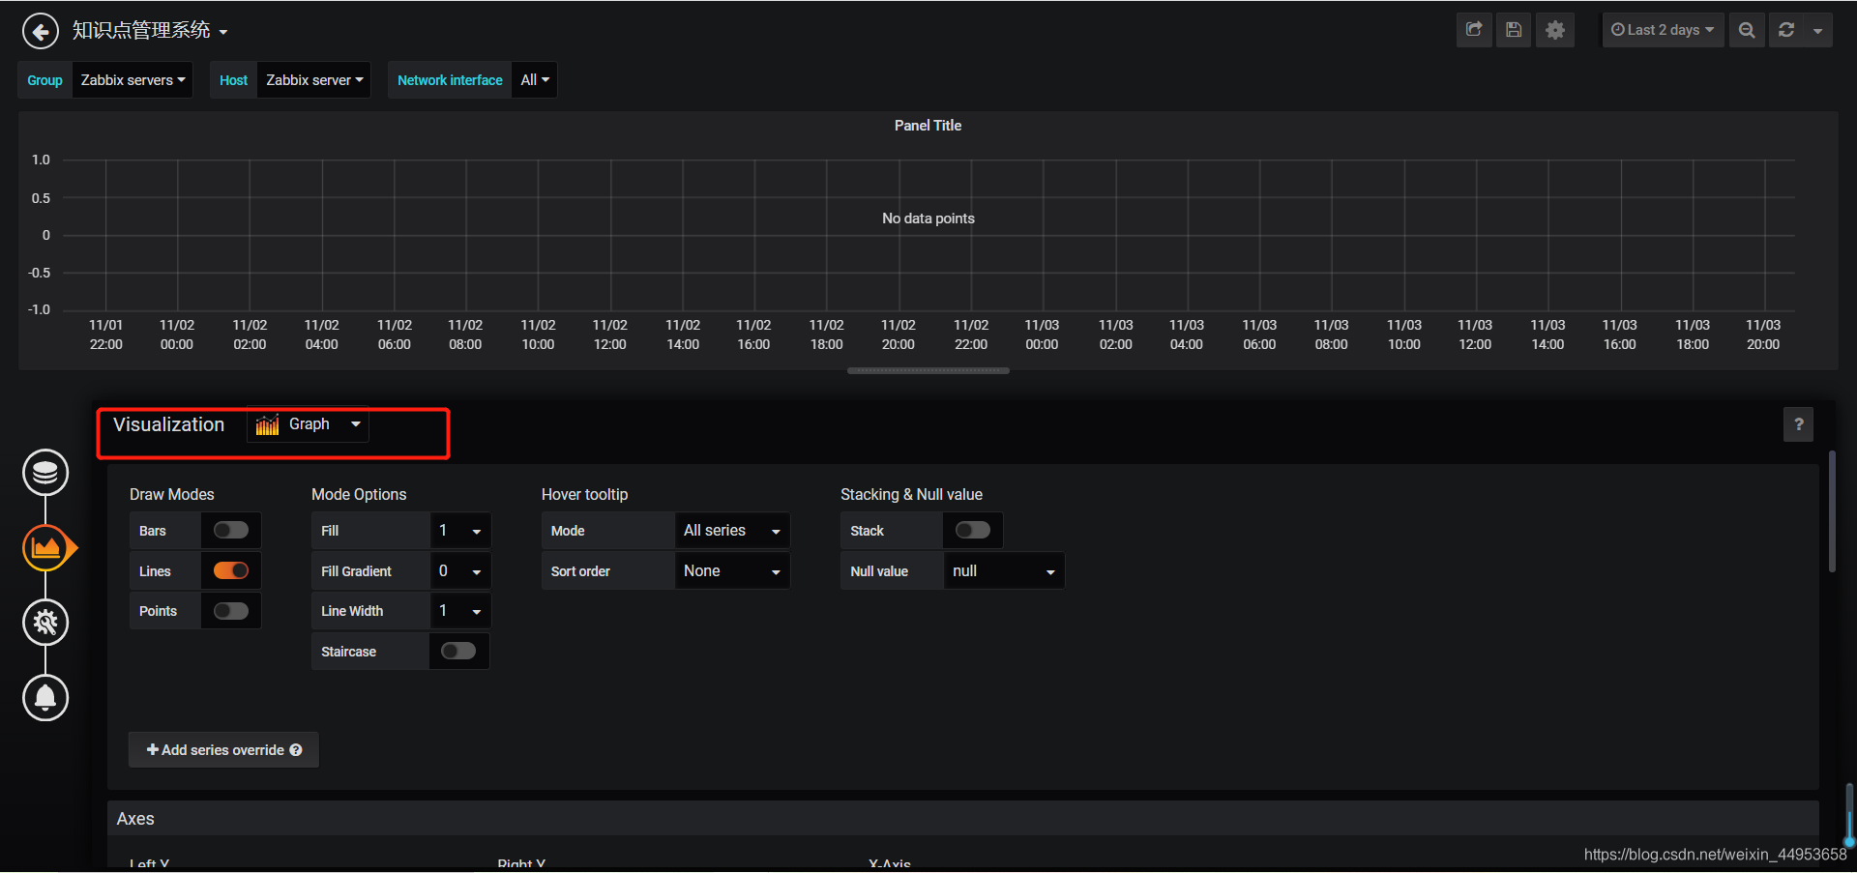Enable the Points draw mode
Screen dimensions: 1857x873
[x=231, y=611]
